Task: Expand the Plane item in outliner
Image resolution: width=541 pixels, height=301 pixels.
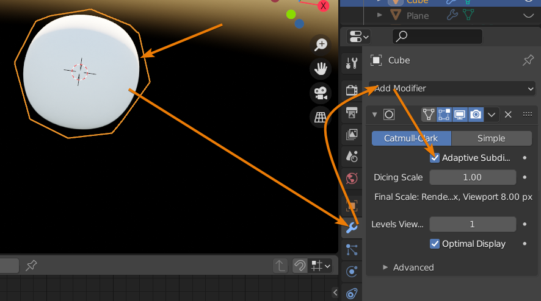Action: [380, 15]
